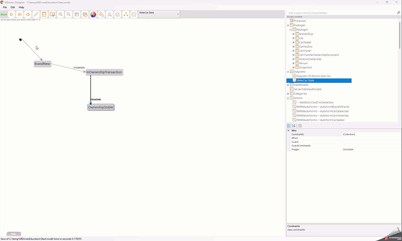Open the Help menu
Screen dimensions: 402x241
click(x=21, y=8)
